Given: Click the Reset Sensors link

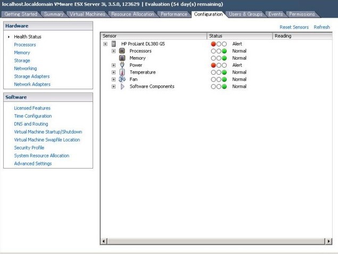Looking at the screenshot, I should pos(294,27).
